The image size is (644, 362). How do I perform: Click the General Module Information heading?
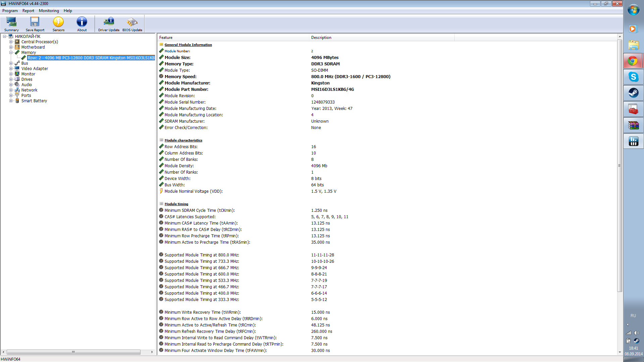[188, 45]
